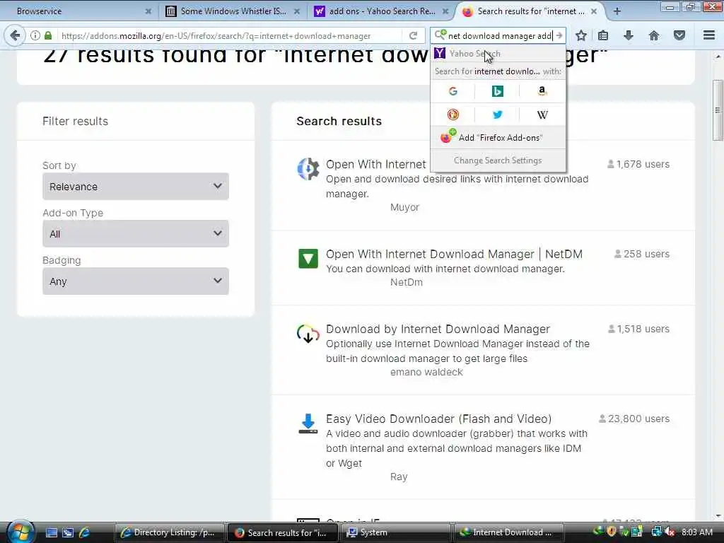Screen dimensions: 724x543
Task: Select the Search results for internet tab
Action: coord(529,11)
